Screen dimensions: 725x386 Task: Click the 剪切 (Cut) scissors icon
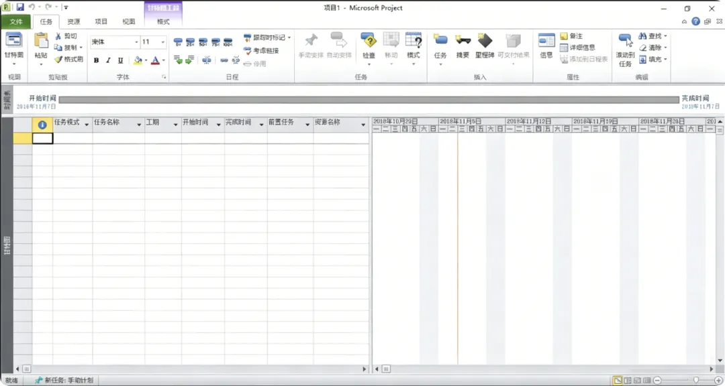click(x=58, y=36)
